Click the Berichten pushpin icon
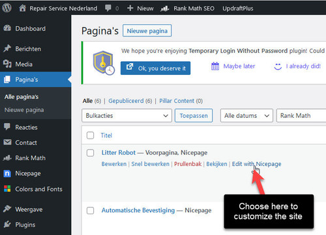The image size is (326, 235). [7, 48]
